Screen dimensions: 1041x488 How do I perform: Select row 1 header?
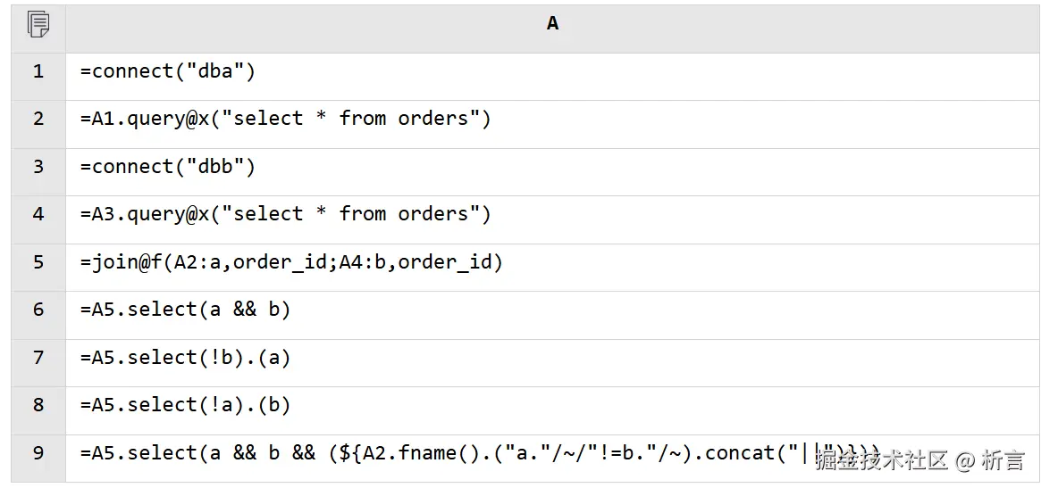point(38,71)
